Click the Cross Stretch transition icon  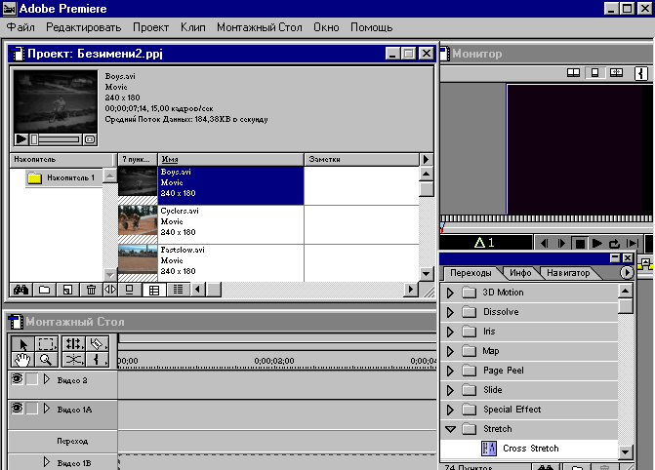489,449
